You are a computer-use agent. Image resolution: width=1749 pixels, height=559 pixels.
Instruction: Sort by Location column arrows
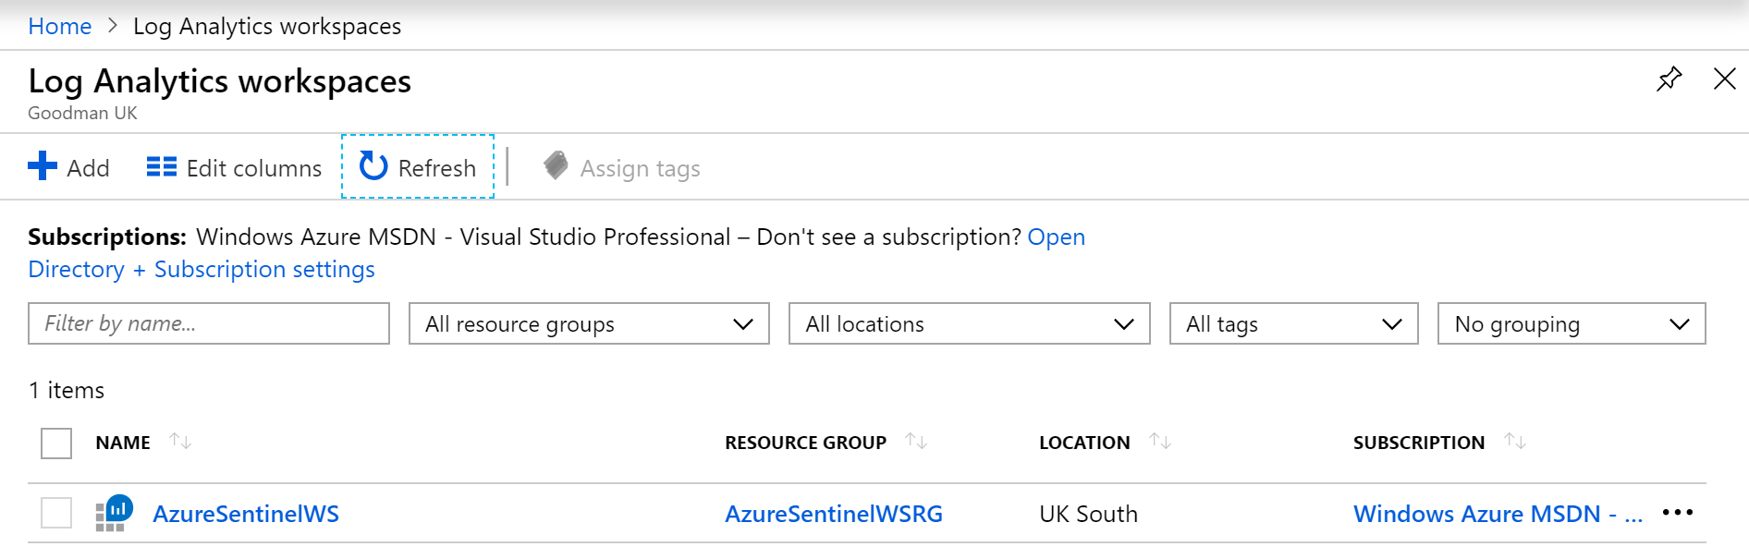[1160, 442]
